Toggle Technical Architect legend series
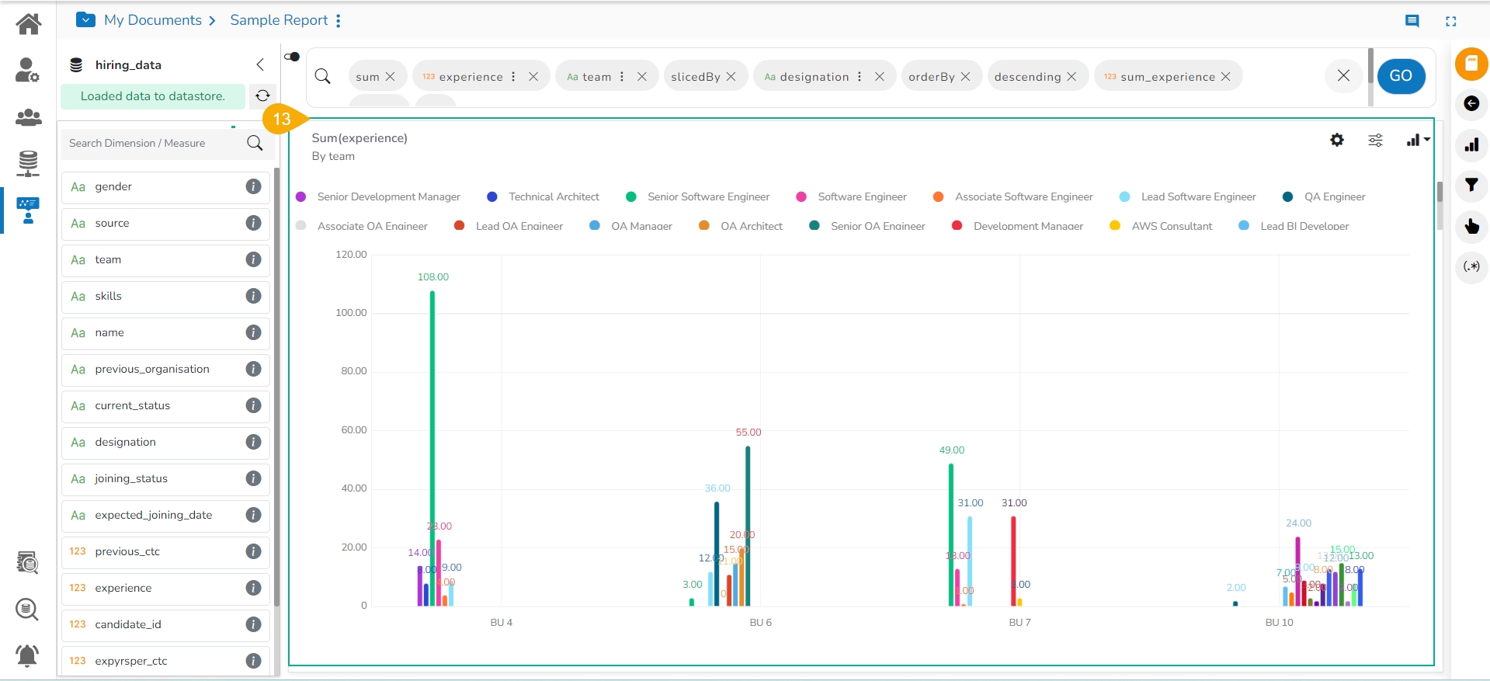 (553, 197)
